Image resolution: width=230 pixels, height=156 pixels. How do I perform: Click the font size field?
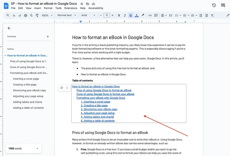pyautogui.click(x=107, y=15)
